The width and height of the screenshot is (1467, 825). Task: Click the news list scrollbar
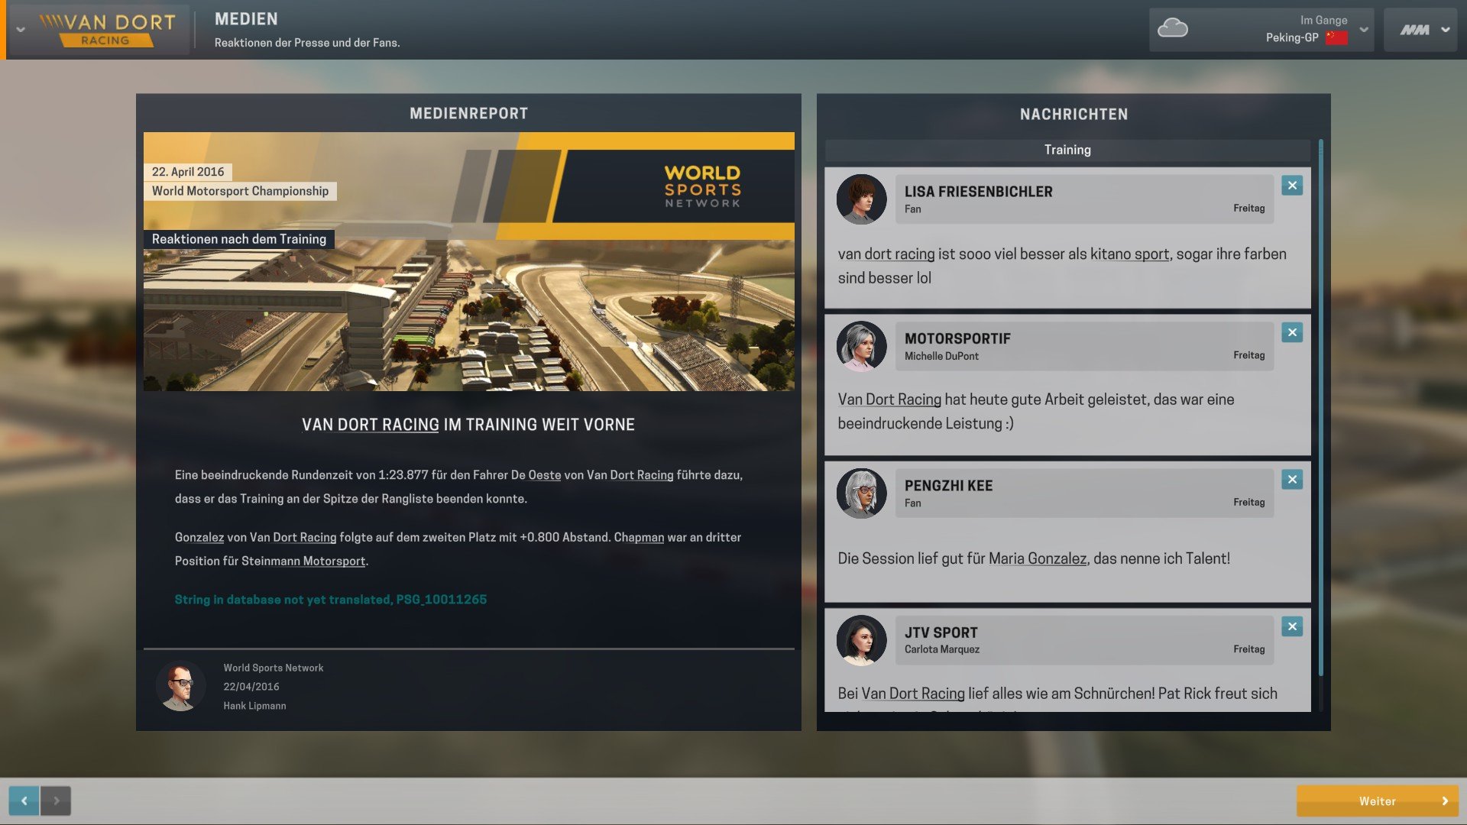point(1320,405)
